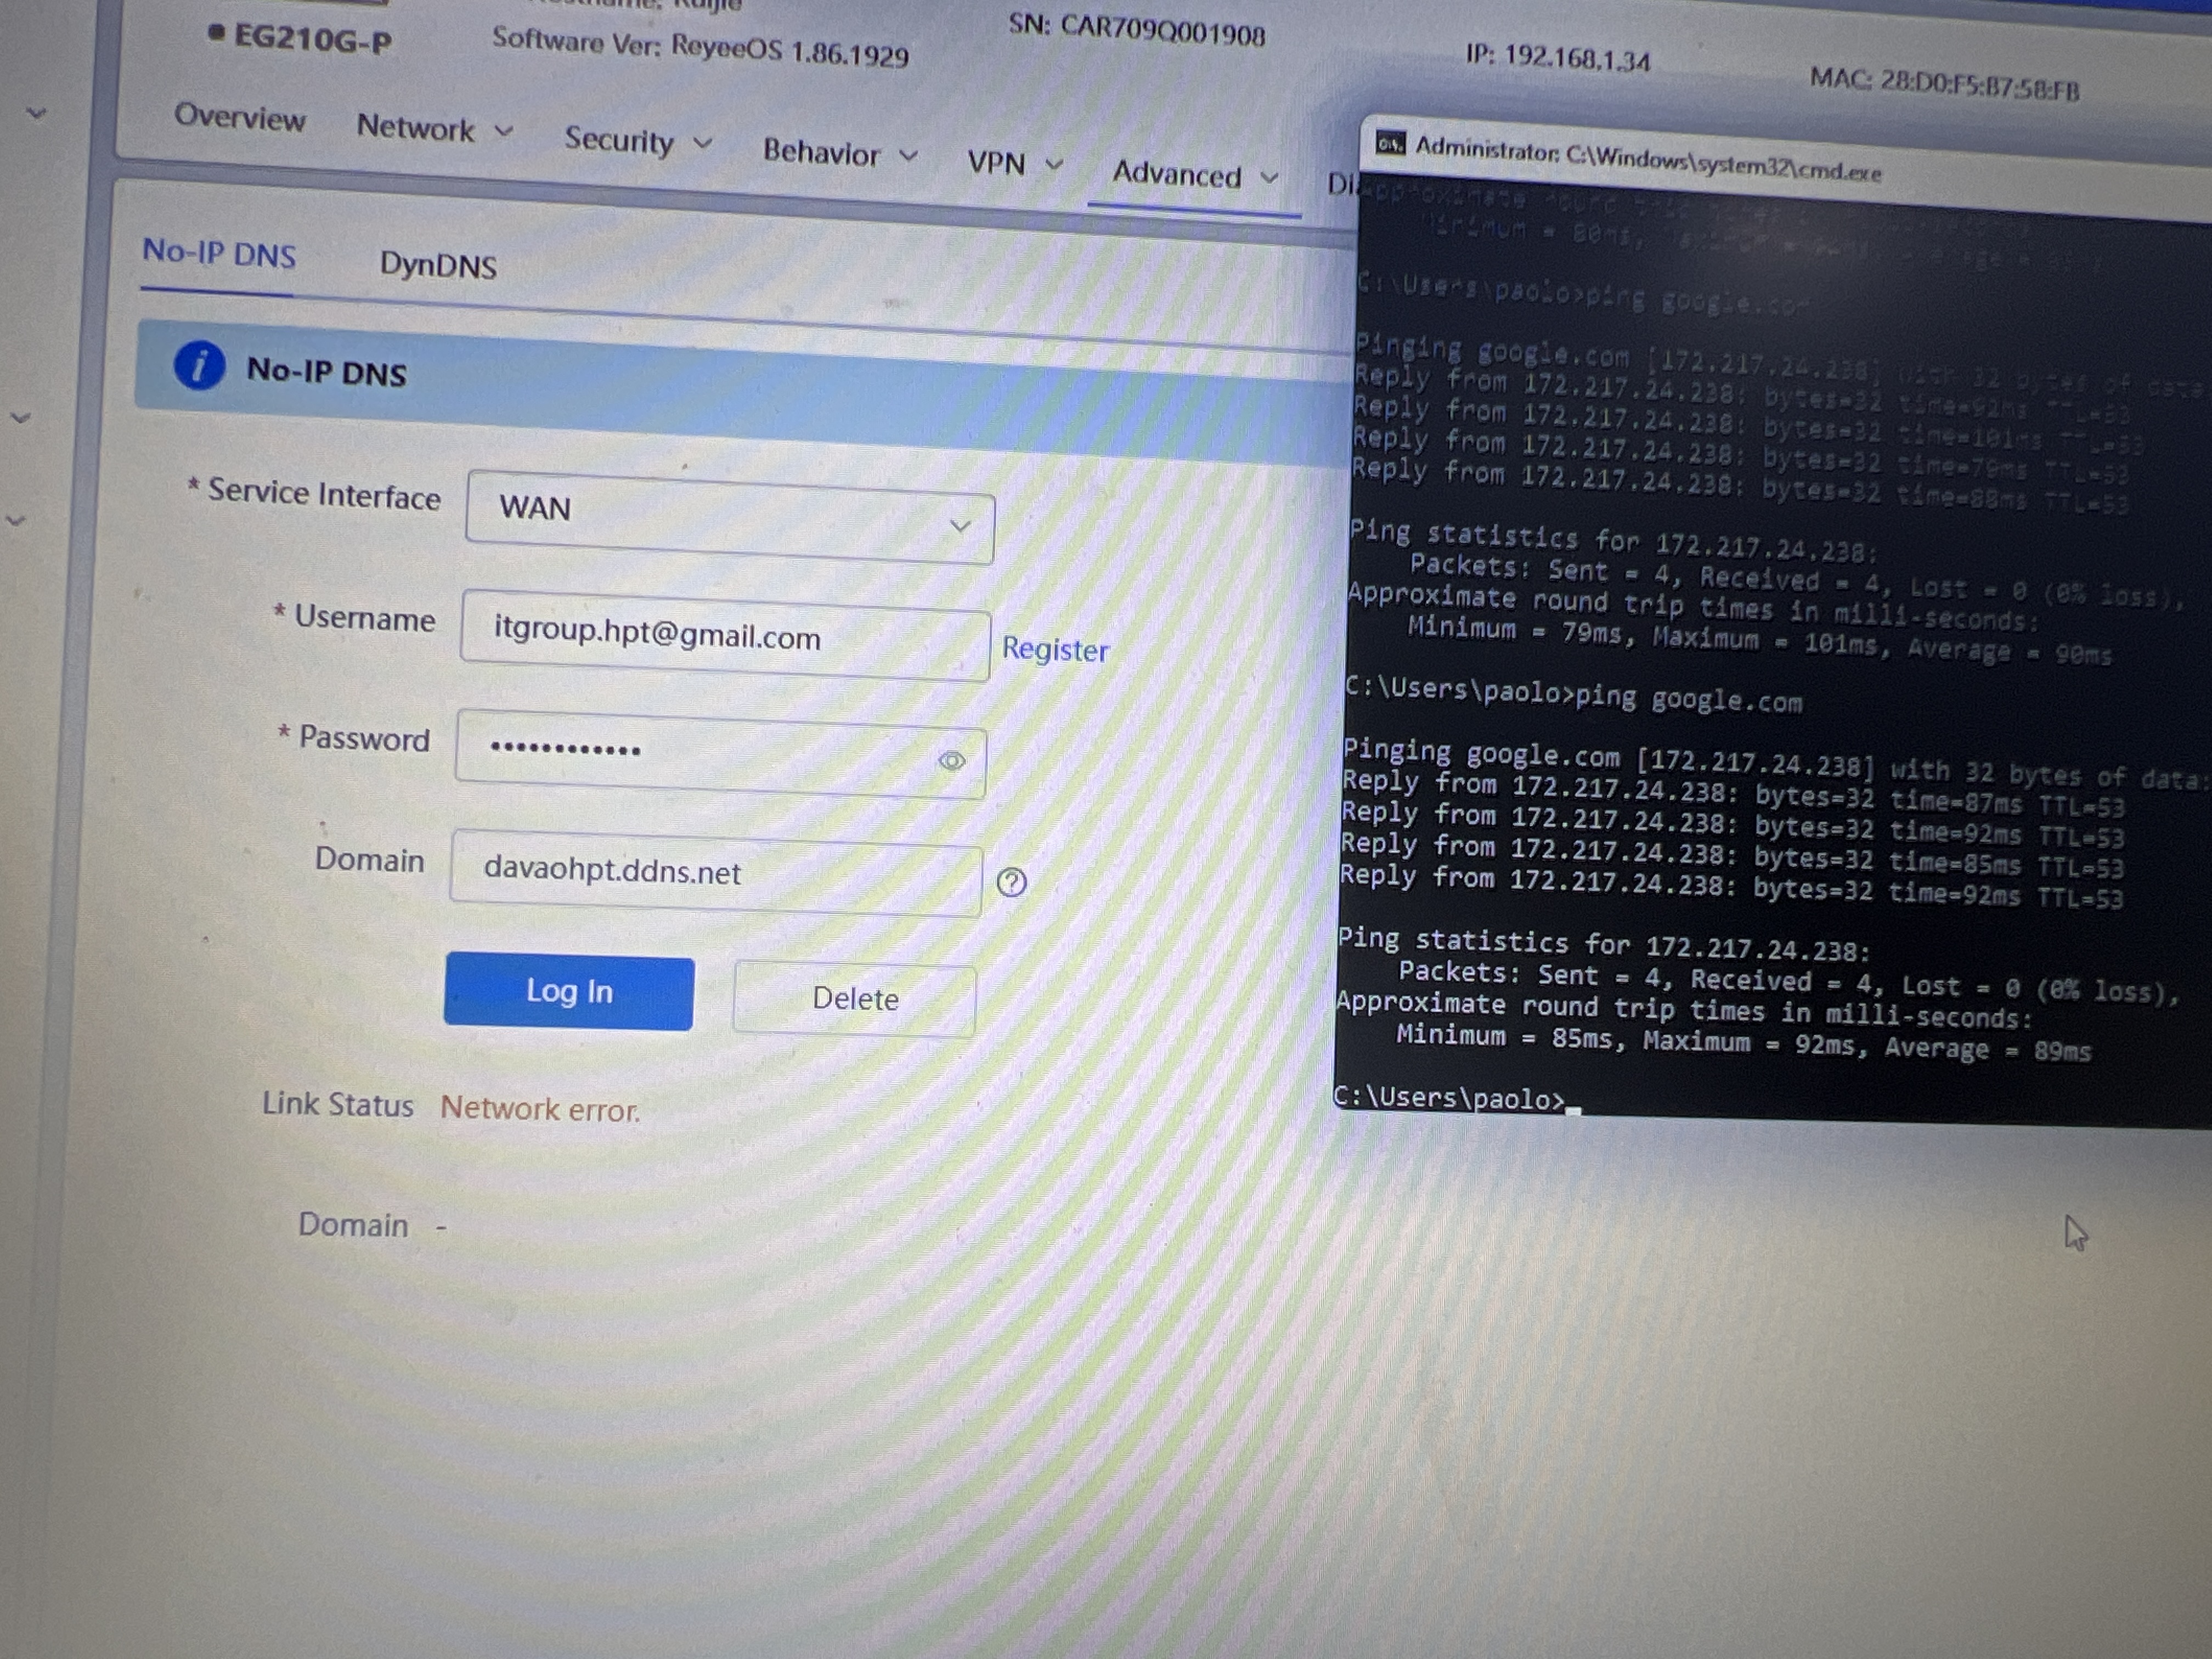Open the Service Interface WAN dropdown

tap(730, 518)
